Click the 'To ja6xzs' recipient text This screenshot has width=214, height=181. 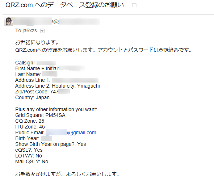click(x=26, y=30)
